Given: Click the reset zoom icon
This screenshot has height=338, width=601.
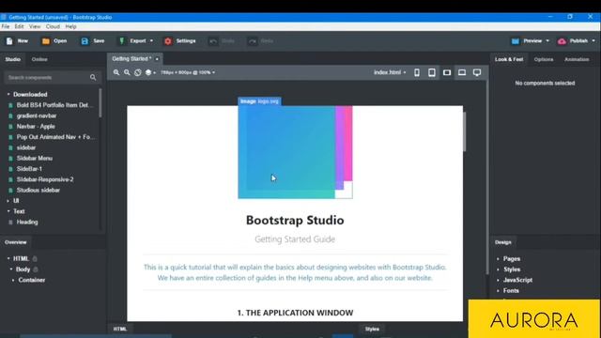Looking at the screenshot, I should (x=138, y=72).
